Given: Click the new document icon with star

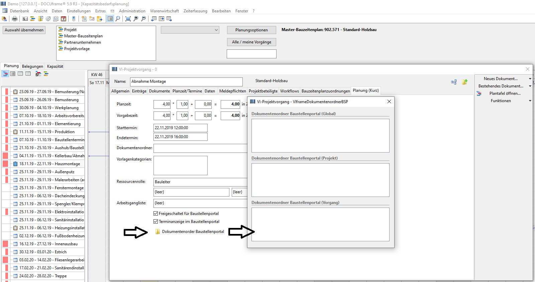Looking at the screenshot, I should [84, 19].
